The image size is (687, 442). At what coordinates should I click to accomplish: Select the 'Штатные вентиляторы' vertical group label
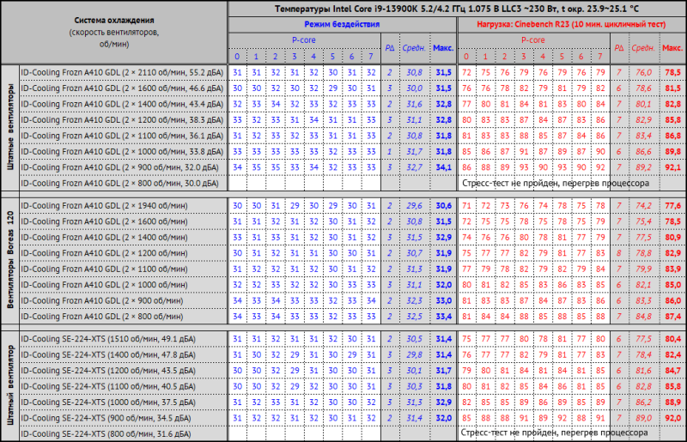(10, 128)
